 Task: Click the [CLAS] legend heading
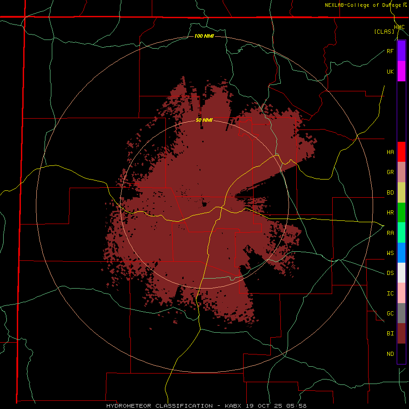click(x=384, y=31)
